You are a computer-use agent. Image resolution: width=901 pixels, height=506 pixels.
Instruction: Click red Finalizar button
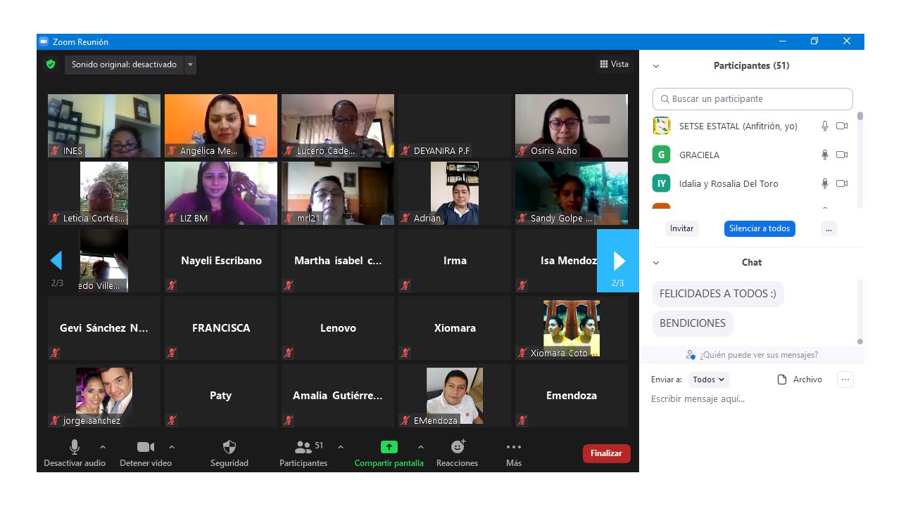pyautogui.click(x=607, y=453)
